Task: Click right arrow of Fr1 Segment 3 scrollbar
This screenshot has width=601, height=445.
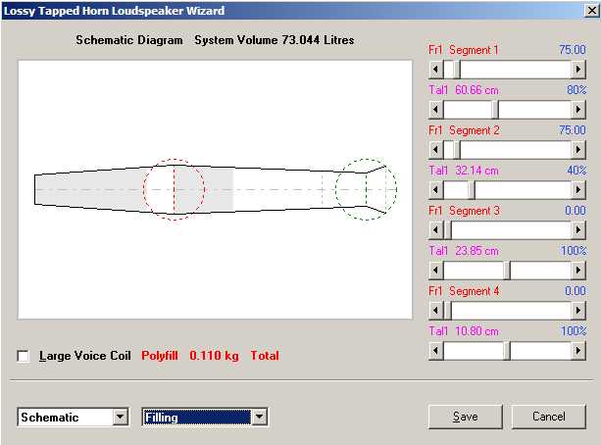Action: coord(578,230)
